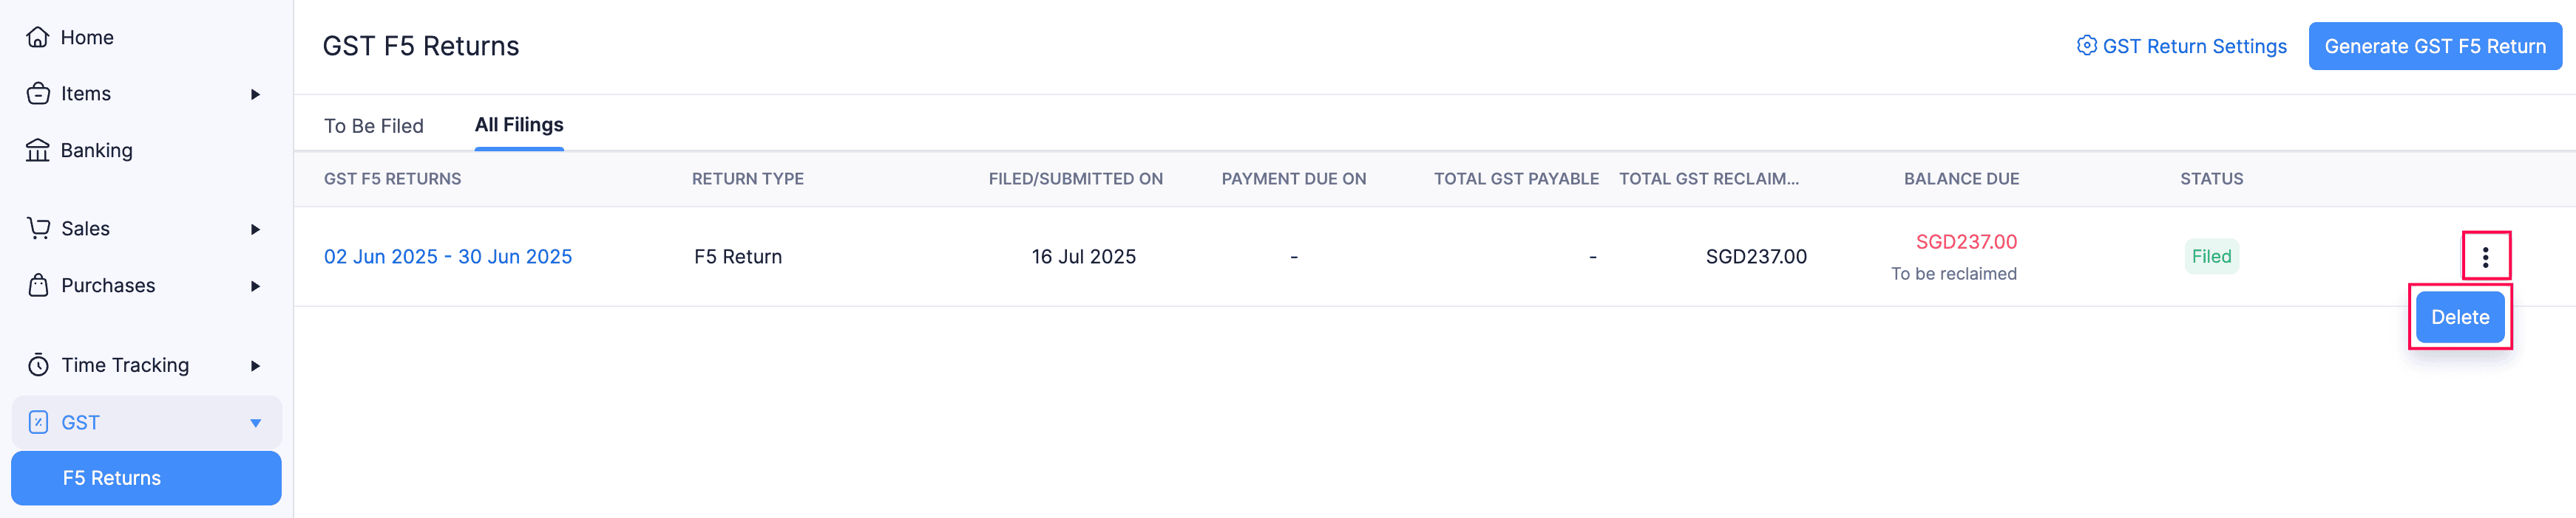Click the Banking building icon
2576x518 pixels.
[x=38, y=151]
